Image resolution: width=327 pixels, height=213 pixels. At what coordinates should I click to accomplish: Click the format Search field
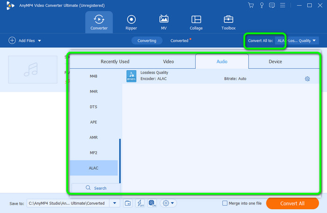(x=96, y=188)
